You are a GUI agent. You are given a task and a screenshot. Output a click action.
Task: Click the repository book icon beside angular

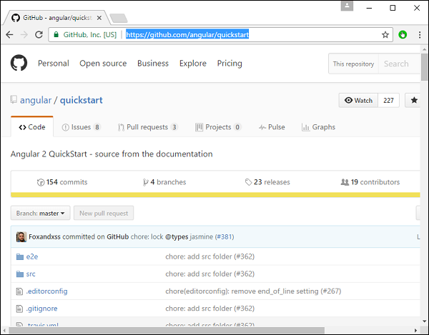tap(14, 99)
